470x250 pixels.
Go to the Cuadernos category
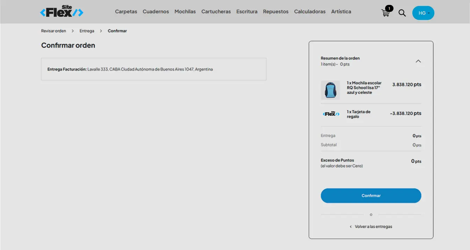(156, 12)
